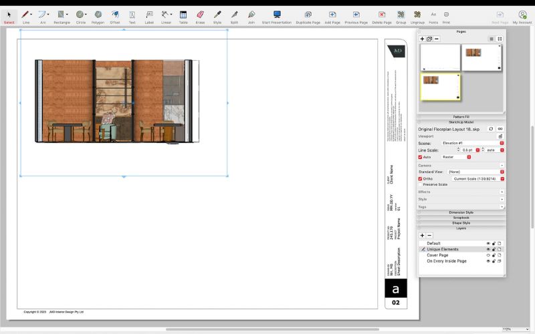Switch Pages panel to thumbnail grid view

(x=500, y=39)
